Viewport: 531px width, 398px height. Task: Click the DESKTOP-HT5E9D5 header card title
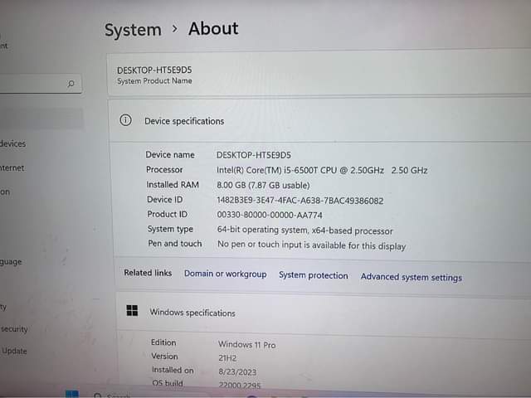pos(154,70)
